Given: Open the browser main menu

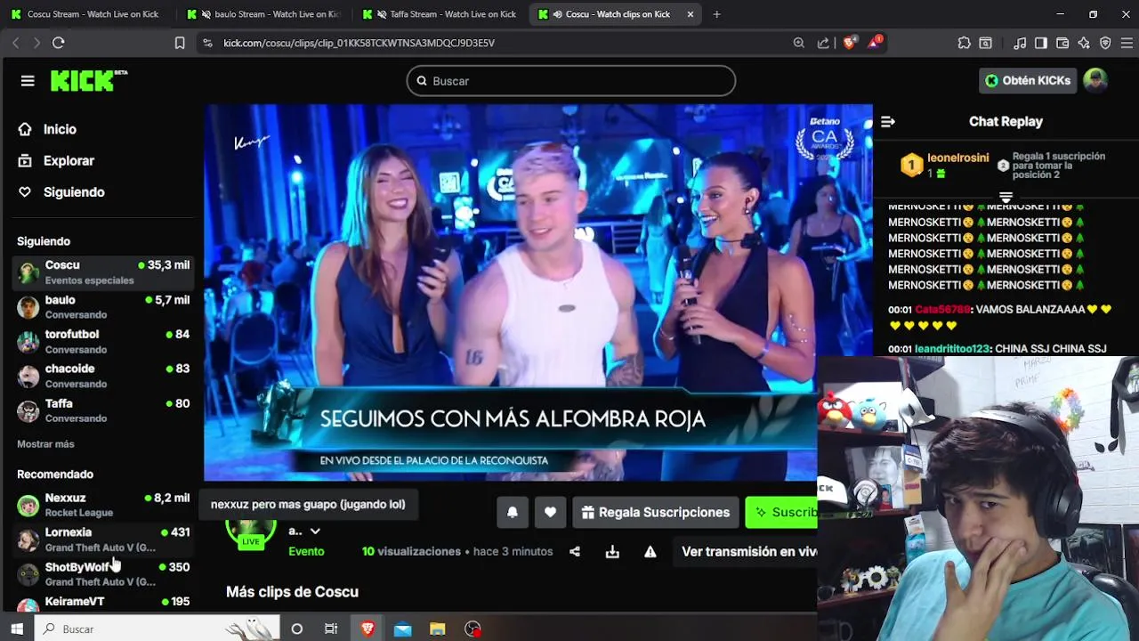Looking at the screenshot, I should tap(1127, 43).
